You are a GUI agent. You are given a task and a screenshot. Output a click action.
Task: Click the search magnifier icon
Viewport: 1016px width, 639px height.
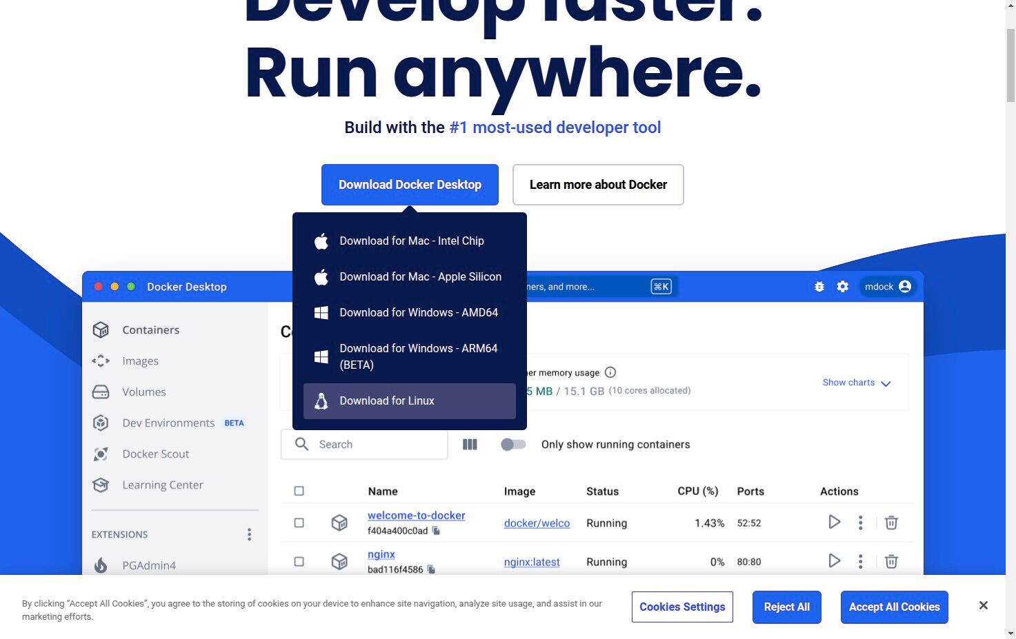[x=301, y=444]
